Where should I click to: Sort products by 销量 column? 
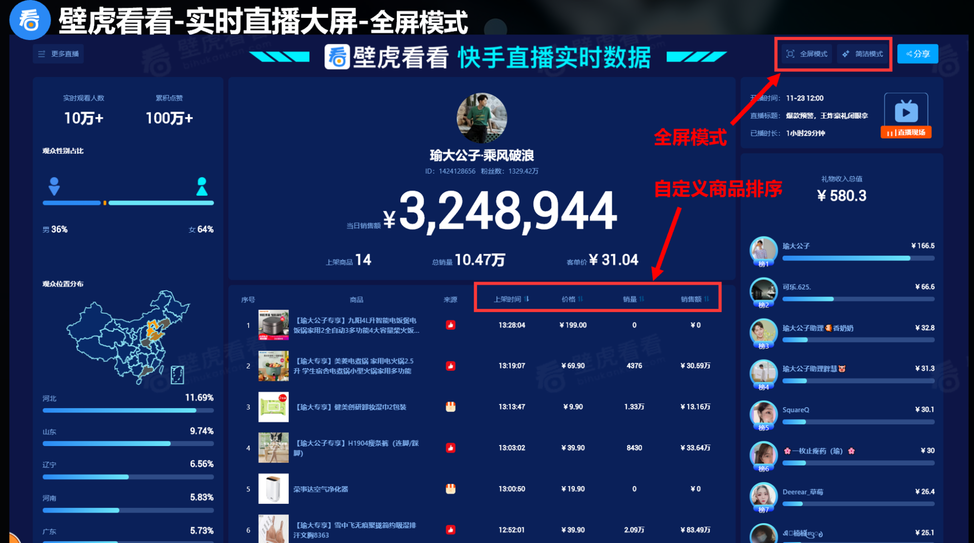click(x=634, y=299)
